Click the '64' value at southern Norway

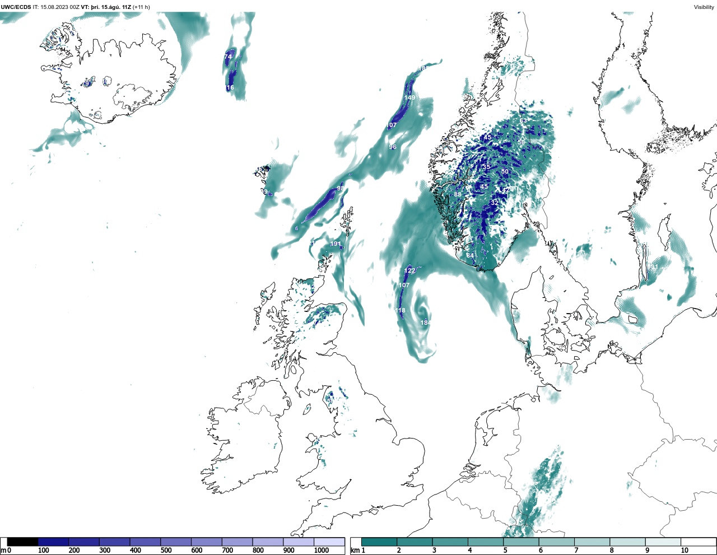pyautogui.click(x=470, y=255)
